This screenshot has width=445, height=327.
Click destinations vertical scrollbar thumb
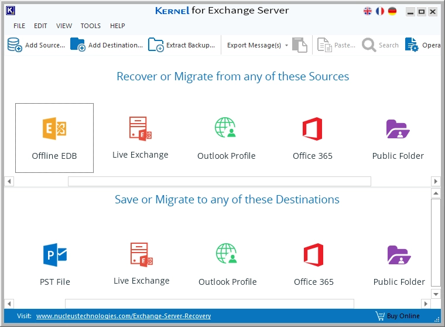436,243
